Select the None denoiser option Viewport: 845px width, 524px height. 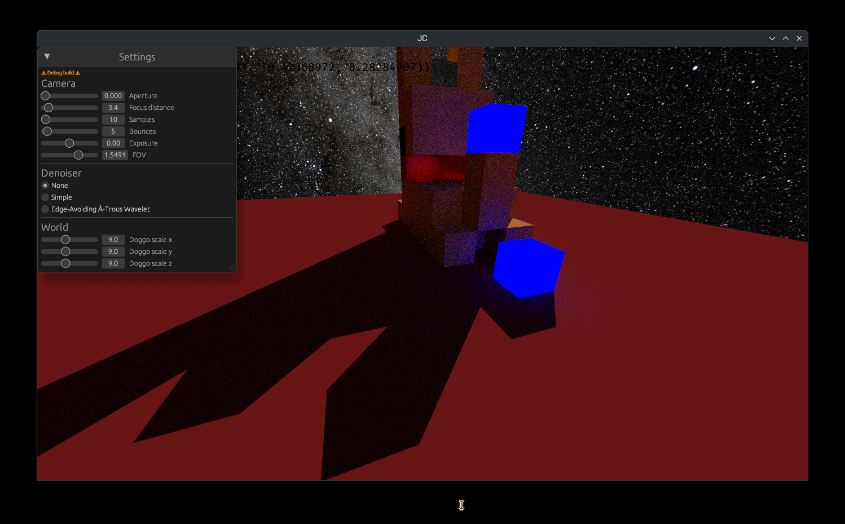coord(45,186)
